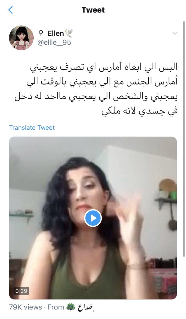
Task: Tap the From label under the video
Action: (56, 307)
